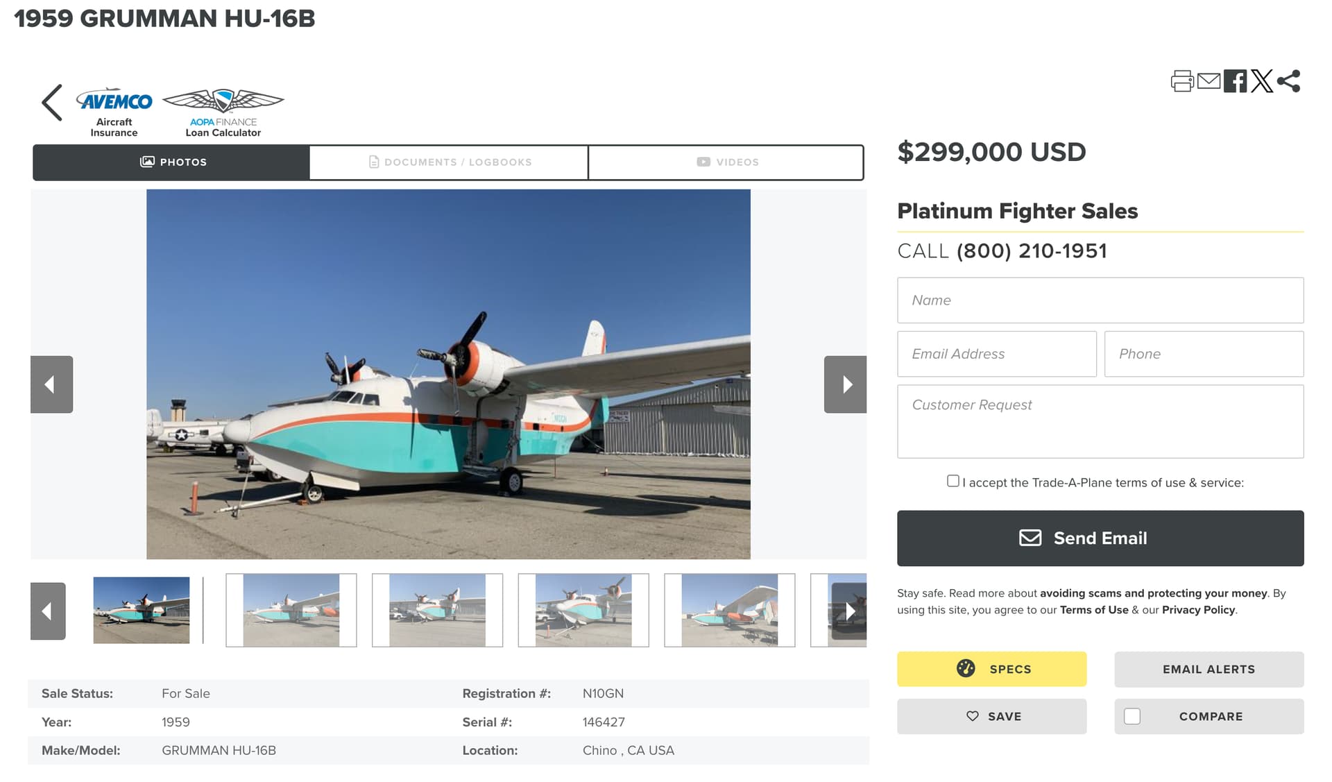Open the yellow Specs button
The height and width of the screenshot is (782, 1332).
click(x=992, y=669)
